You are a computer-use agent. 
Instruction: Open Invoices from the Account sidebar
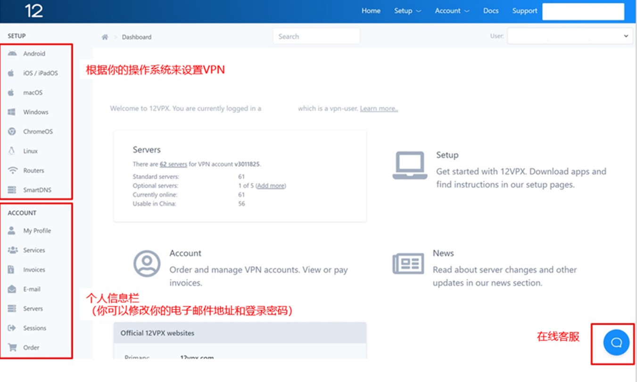(34, 270)
